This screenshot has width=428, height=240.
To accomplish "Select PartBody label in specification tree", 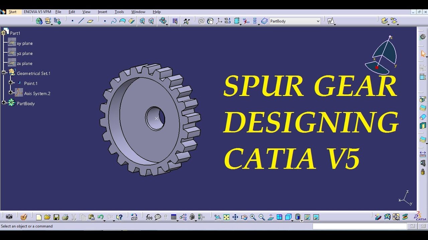I will 26,103.
